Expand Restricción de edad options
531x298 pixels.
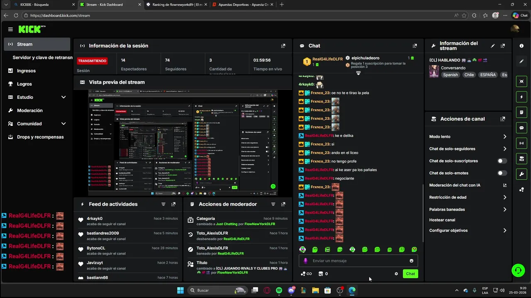505,197
